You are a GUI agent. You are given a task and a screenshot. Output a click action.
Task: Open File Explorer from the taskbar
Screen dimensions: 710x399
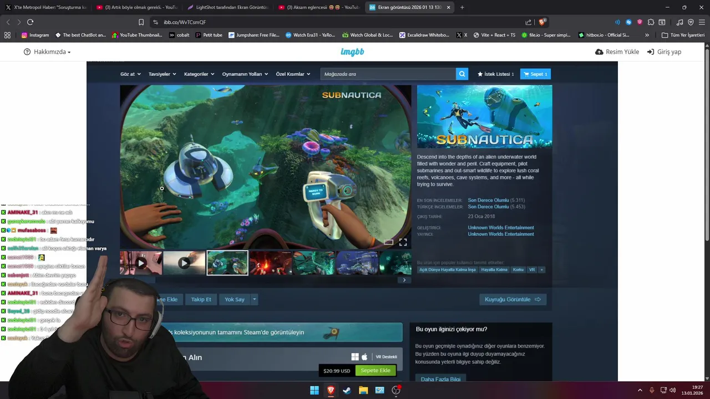363,390
